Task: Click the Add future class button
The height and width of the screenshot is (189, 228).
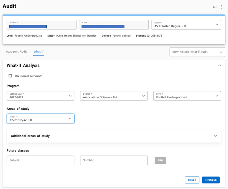Action: tap(160, 160)
